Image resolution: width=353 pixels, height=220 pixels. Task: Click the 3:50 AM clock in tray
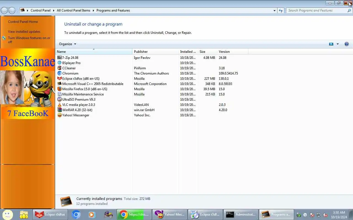(x=339, y=213)
